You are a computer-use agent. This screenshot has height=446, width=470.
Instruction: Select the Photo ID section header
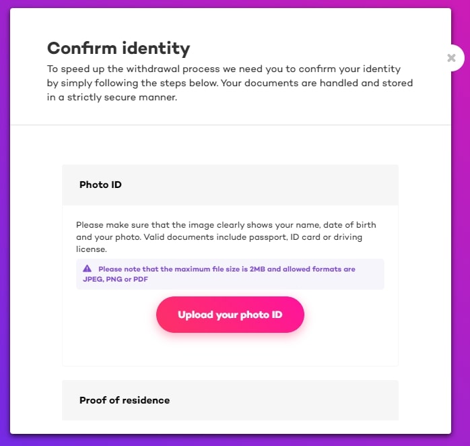(x=230, y=185)
